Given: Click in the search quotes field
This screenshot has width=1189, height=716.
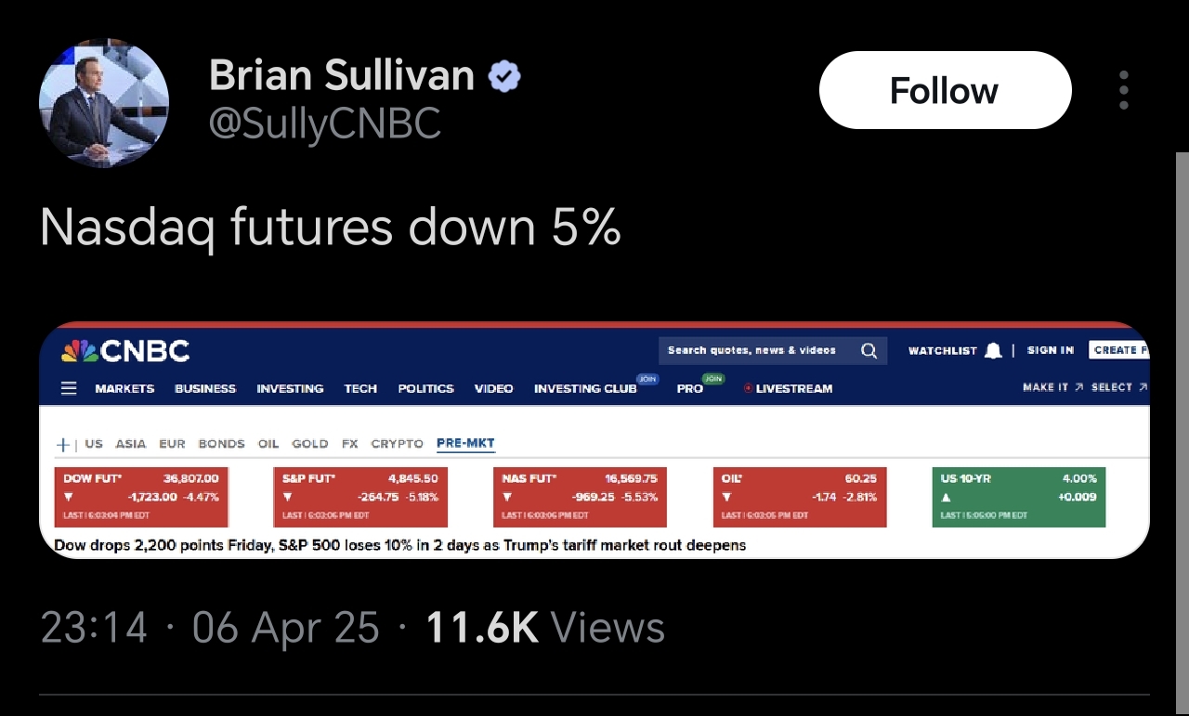Looking at the screenshot, I should (x=751, y=350).
